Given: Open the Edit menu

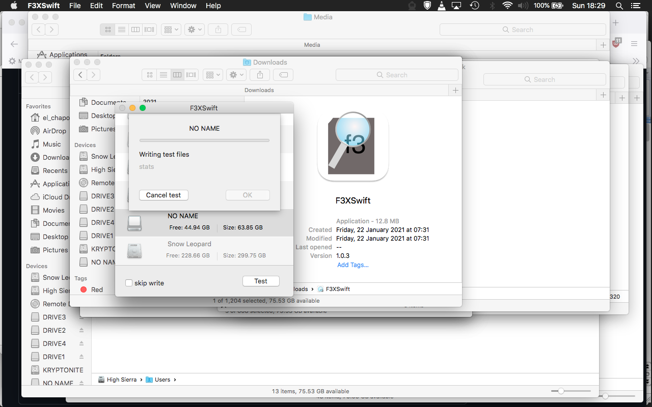Looking at the screenshot, I should click(x=96, y=6).
